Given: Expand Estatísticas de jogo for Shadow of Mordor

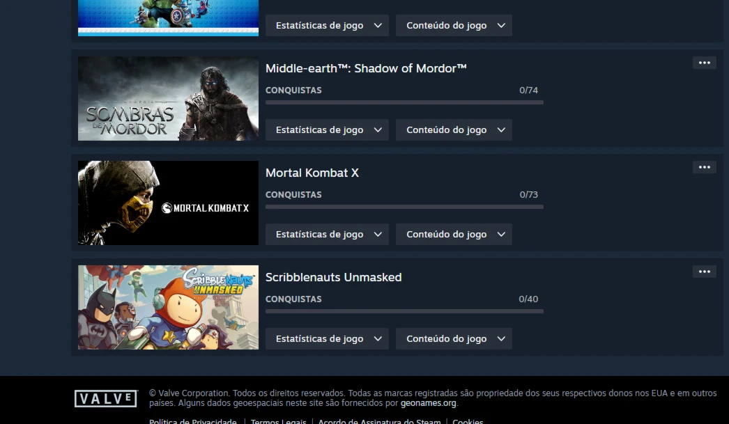Looking at the screenshot, I should [x=327, y=130].
